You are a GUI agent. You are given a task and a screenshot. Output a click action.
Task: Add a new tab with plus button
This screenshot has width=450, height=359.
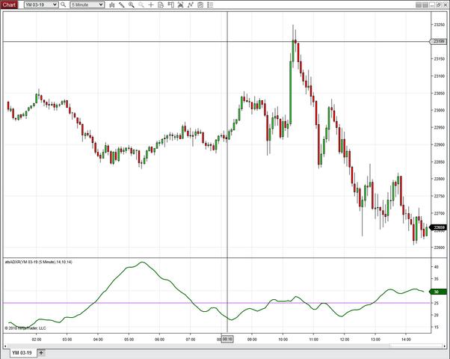tap(41, 352)
